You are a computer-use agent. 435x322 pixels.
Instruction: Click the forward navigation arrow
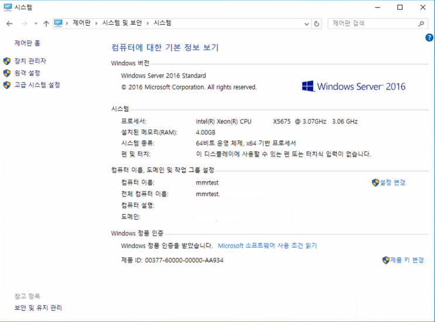pyautogui.click(x=25, y=24)
